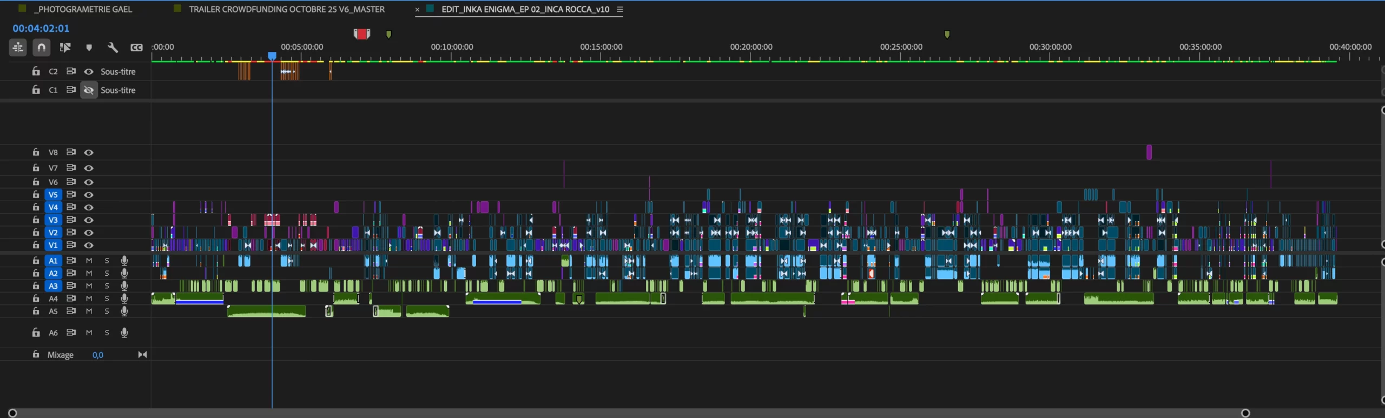Switch to the _PHOTOGRAMETRIE GAEL sequence tab
The width and height of the screenshot is (1385, 418).
click(83, 9)
